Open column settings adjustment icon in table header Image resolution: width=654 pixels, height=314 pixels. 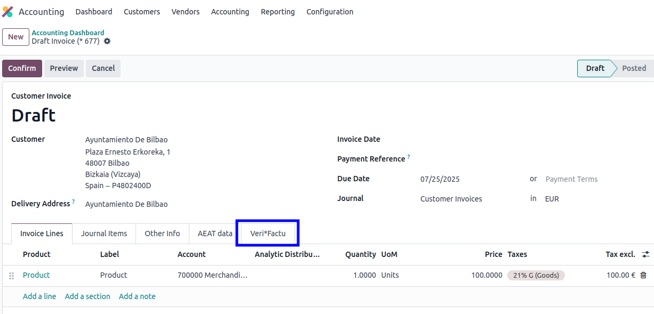pos(645,254)
